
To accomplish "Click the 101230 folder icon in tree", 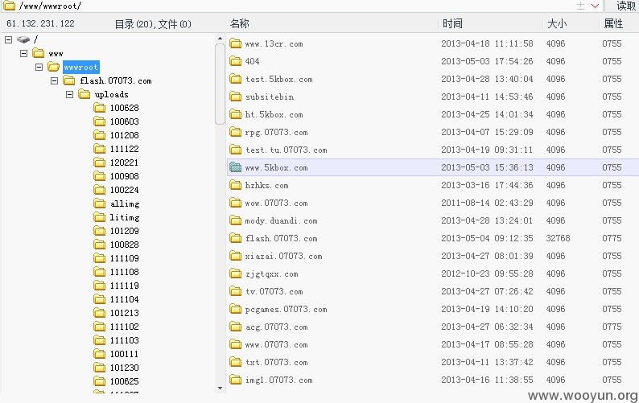I will tap(100, 368).
